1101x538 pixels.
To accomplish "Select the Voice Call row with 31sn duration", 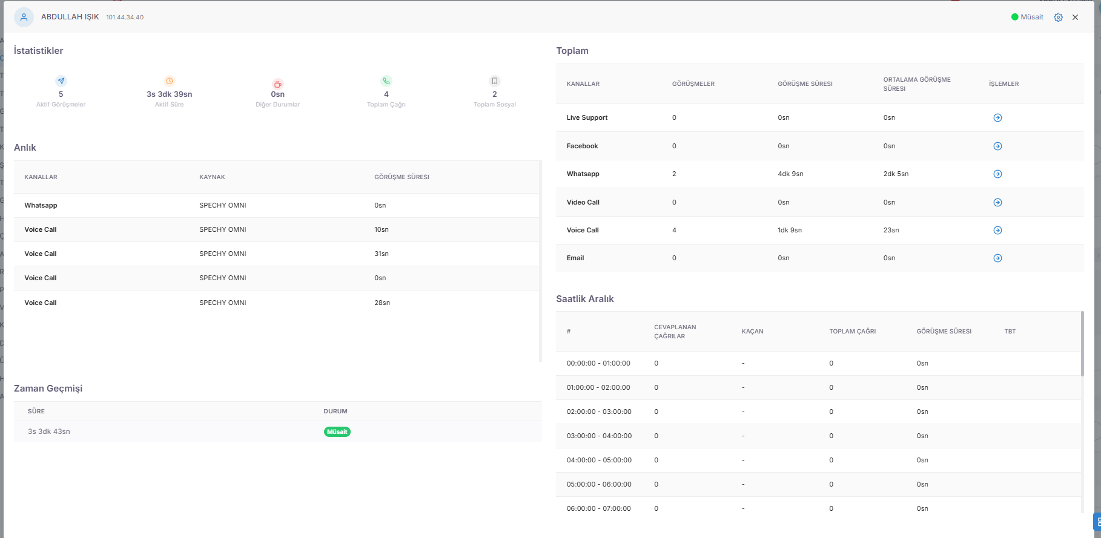I will pos(277,254).
